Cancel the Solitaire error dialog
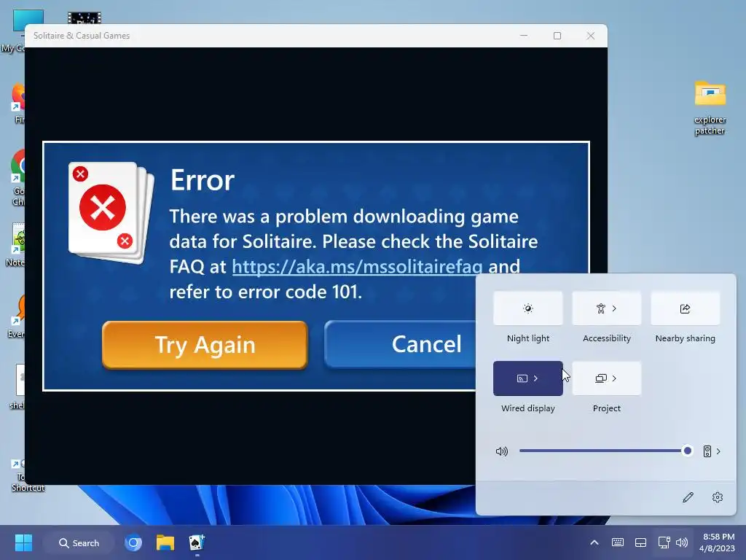Viewport: 746px width, 560px height. 401,345
